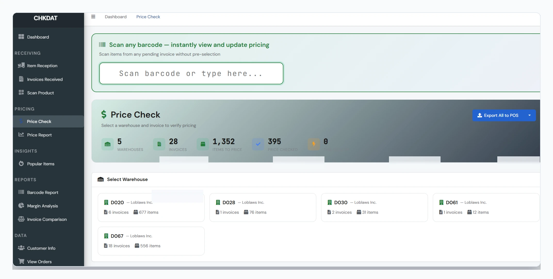The height and width of the screenshot is (279, 553).
Task: Click the View Orders cart icon
Action: point(21,261)
